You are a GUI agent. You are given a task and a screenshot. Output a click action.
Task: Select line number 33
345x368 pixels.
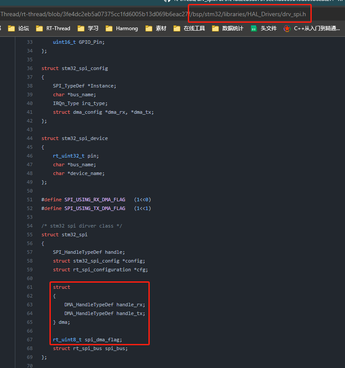(30, 42)
